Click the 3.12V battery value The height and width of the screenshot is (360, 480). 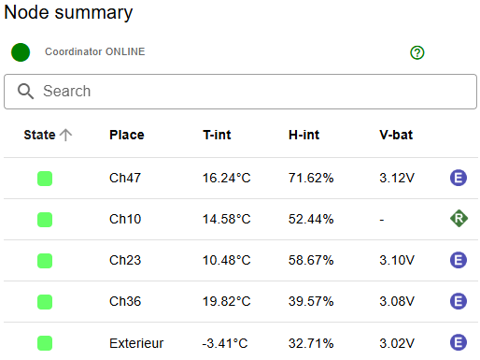pos(397,178)
